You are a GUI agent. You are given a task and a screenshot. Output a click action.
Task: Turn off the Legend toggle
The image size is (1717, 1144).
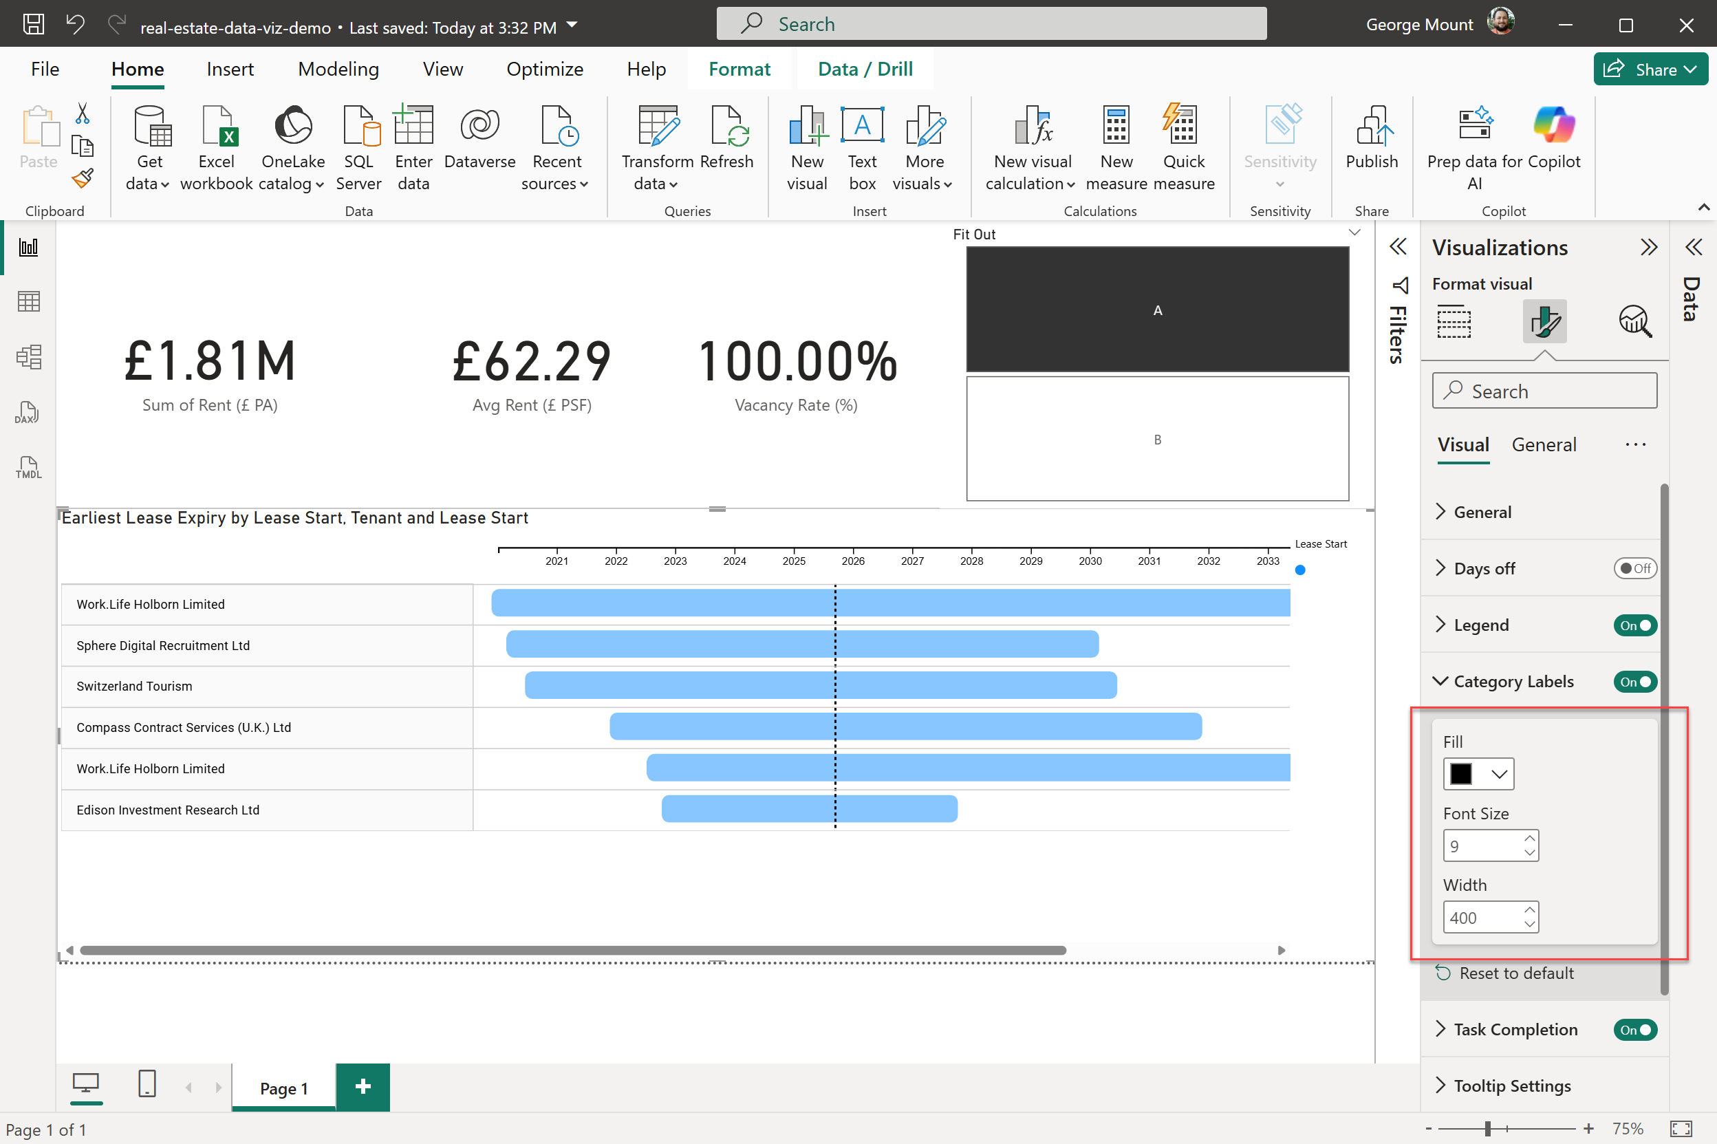click(1634, 625)
